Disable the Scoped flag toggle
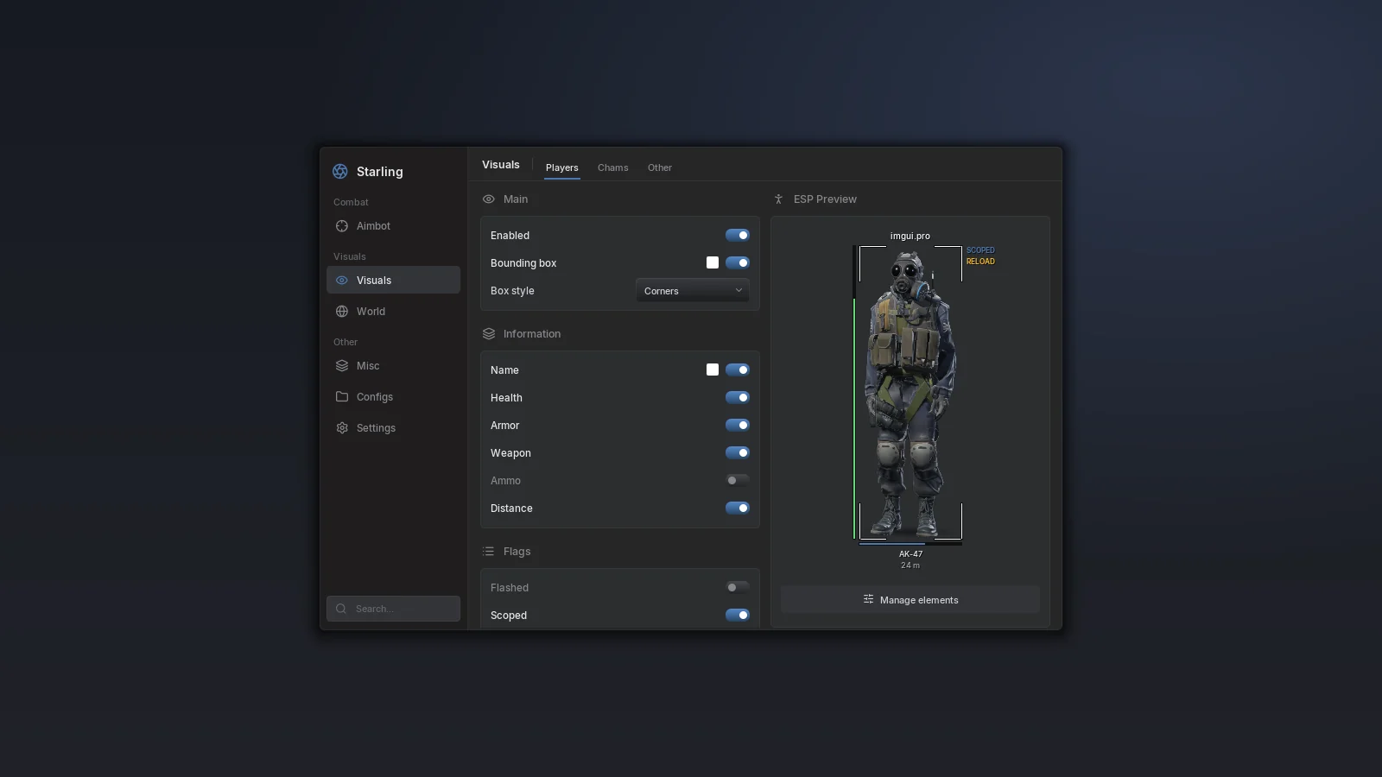 pos(738,616)
